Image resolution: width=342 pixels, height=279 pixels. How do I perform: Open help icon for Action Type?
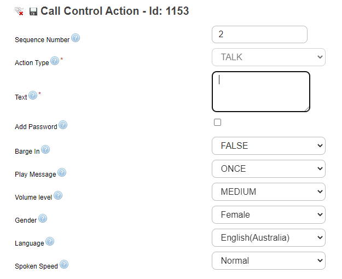tap(55, 61)
